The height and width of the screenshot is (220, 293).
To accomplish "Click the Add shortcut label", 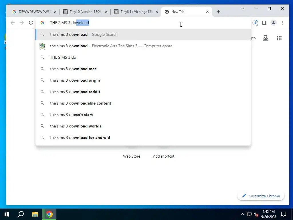I will [x=164, y=156].
